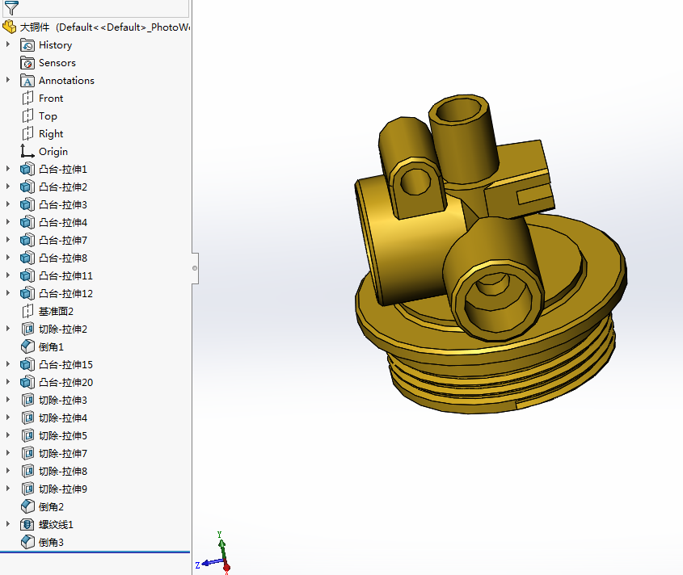Expand the 凸台-拉伸20 feature

coord(8,382)
